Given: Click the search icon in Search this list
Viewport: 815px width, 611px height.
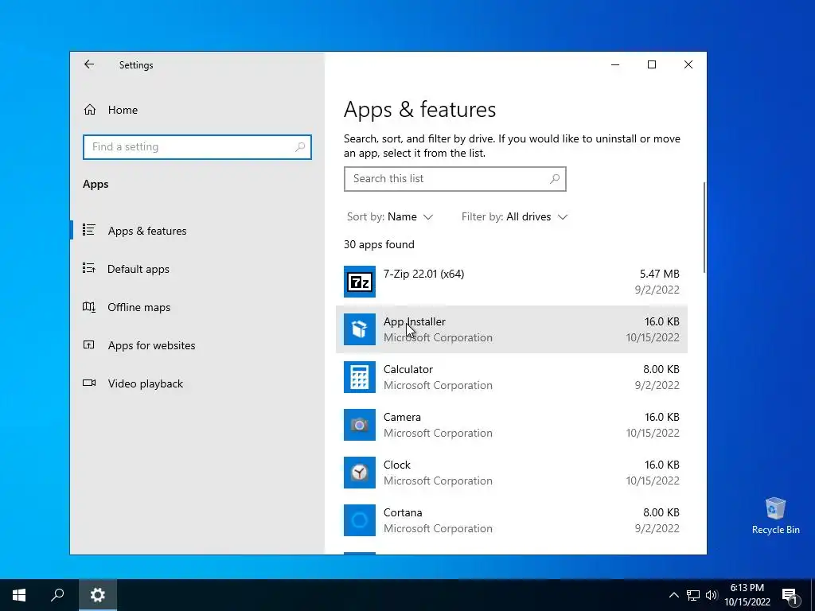Looking at the screenshot, I should click(x=555, y=179).
